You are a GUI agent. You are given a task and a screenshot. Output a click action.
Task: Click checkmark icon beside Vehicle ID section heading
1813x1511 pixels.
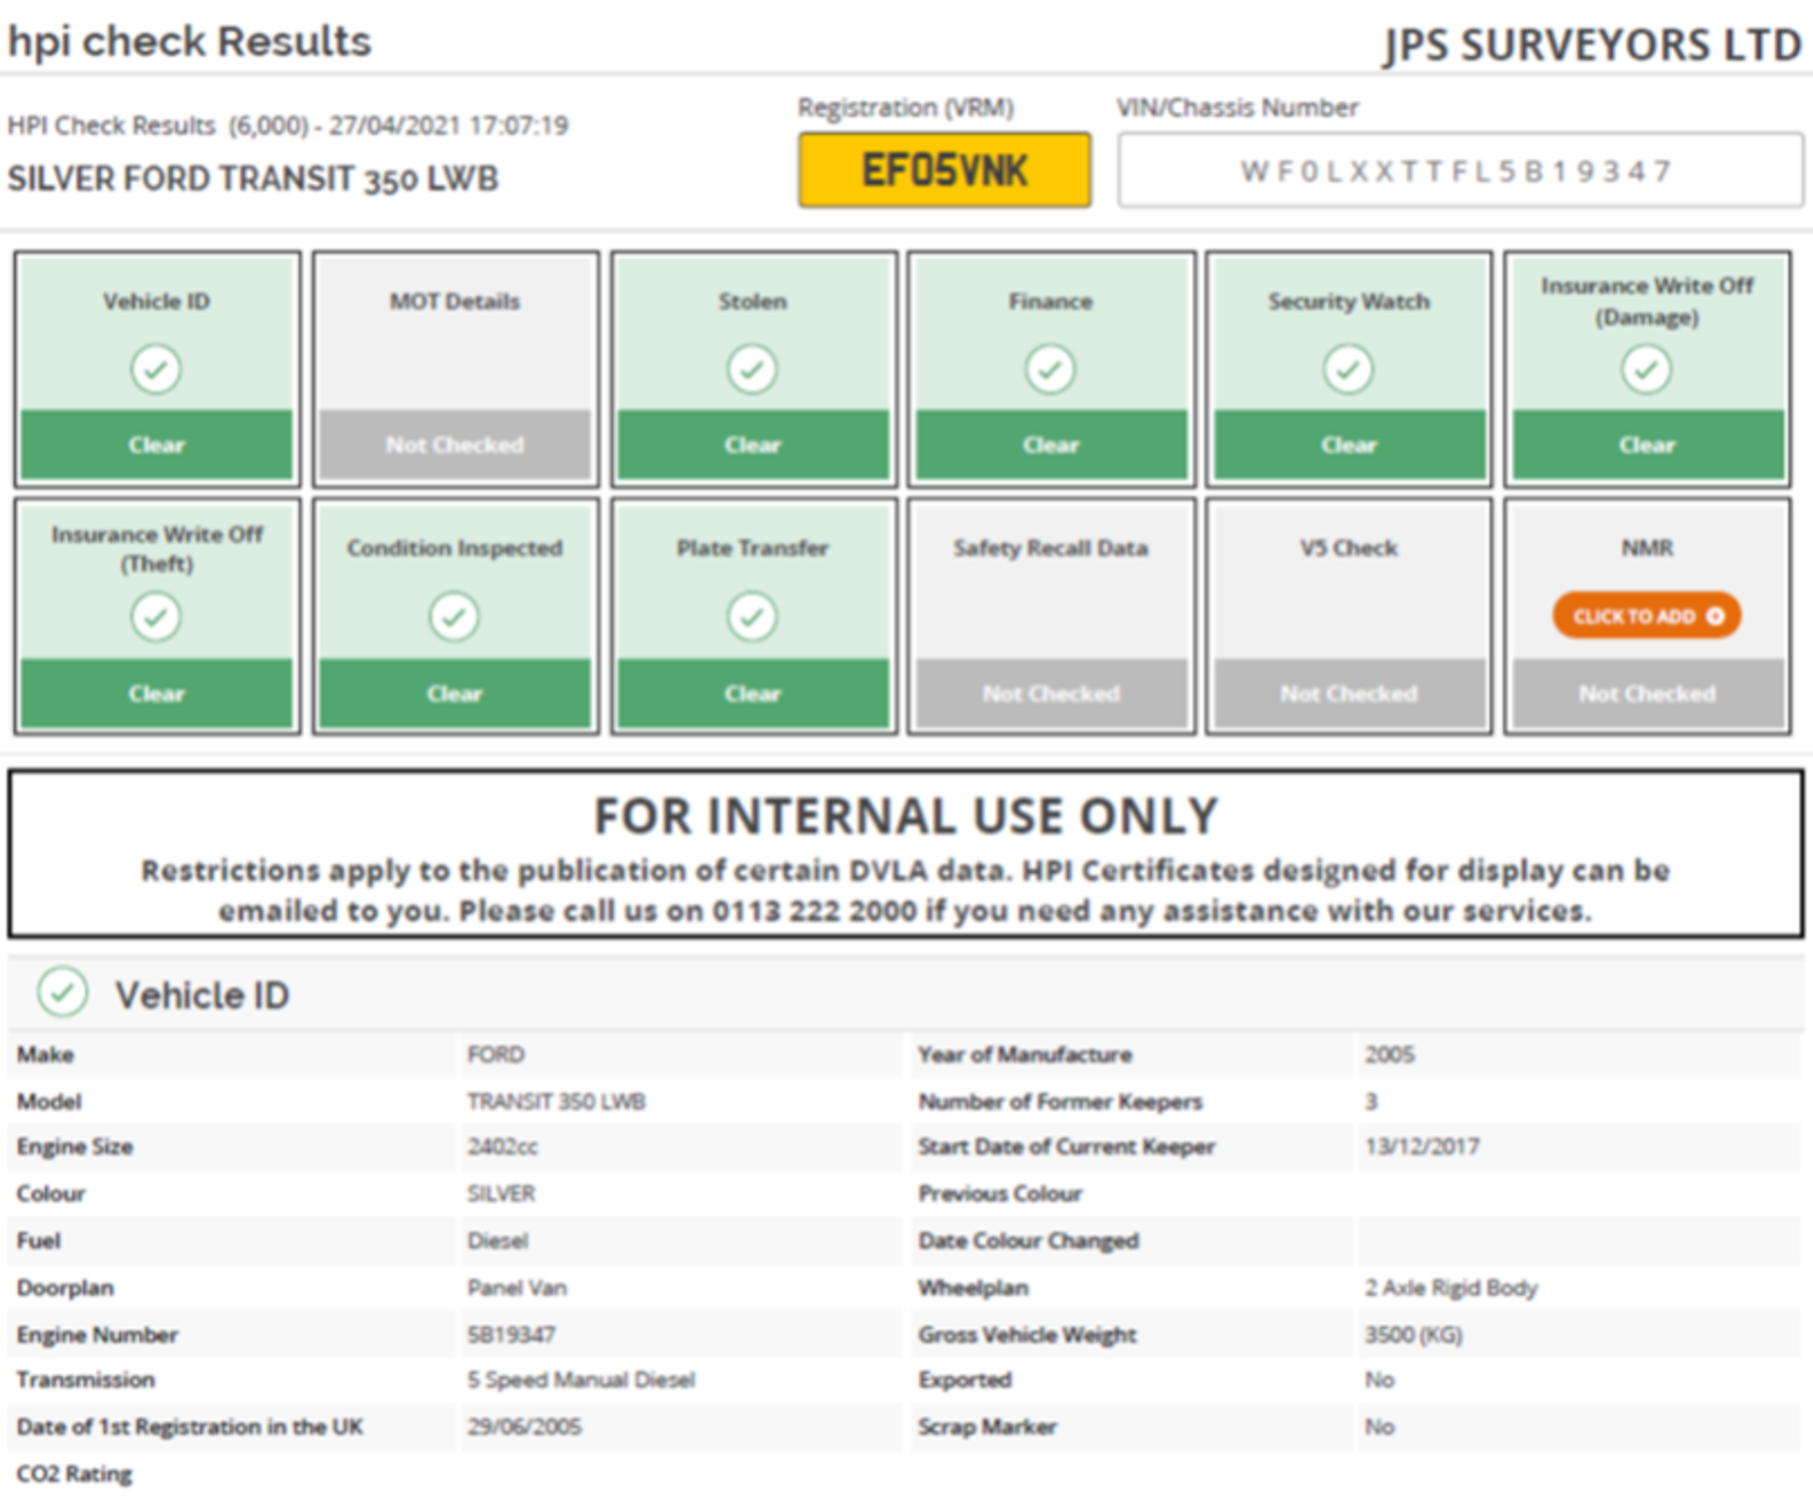pyautogui.click(x=62, y=992)
